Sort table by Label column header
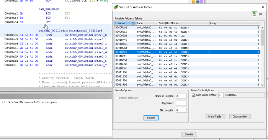268x140 pixels. click(147, 23)
